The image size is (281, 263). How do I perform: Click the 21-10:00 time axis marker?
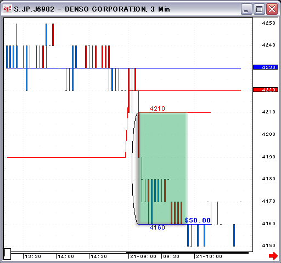coord(209,256)
